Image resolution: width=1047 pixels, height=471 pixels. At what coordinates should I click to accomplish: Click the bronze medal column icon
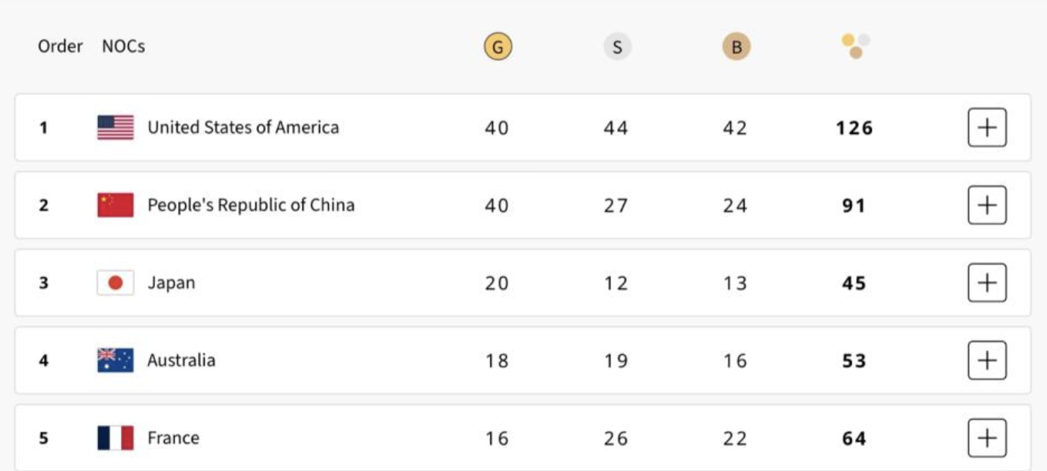736,48
